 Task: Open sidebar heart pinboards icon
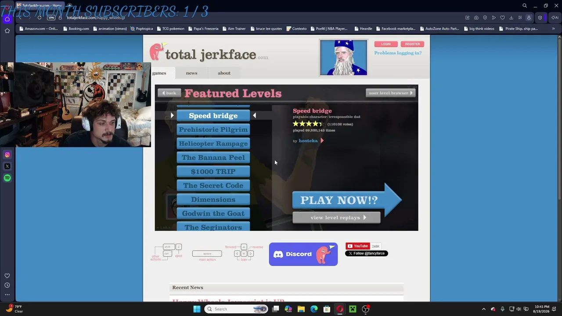point(7,276)
